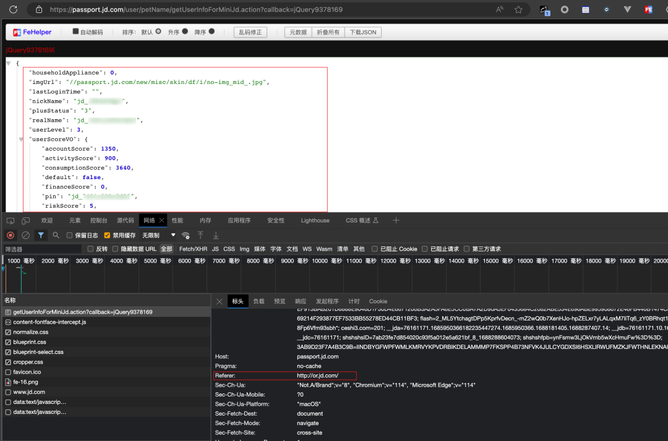Check the hide data URLs checkbox

(115, 249)
